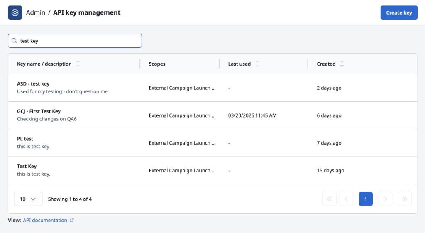This screenshot has height=233, width=425.
Task: Sort by Created column arrows
Action: point(342,64)
